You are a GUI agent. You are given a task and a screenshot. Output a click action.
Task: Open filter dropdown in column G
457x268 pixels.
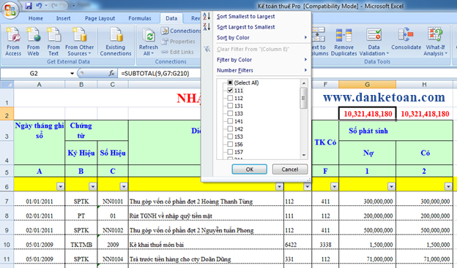(391, 186)
